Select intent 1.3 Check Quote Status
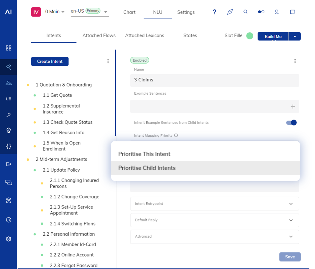This screenshot has width=315, height=269. pyautogui.click(x=67, y=122)
